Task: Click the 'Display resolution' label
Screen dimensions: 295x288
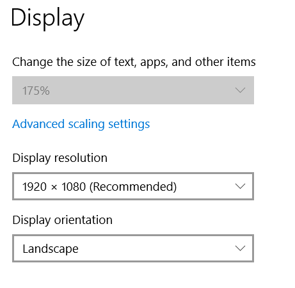Action: pyautogui.click(x=60, y=158)
